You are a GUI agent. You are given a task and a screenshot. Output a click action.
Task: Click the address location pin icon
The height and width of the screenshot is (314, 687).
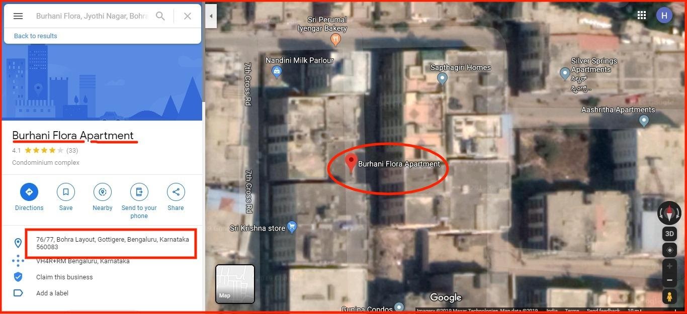tap(18, 243)
